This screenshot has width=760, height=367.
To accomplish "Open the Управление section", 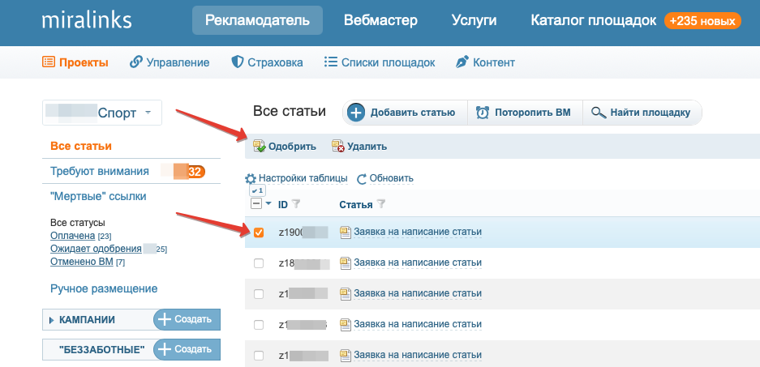I will [x=170, y=62].
